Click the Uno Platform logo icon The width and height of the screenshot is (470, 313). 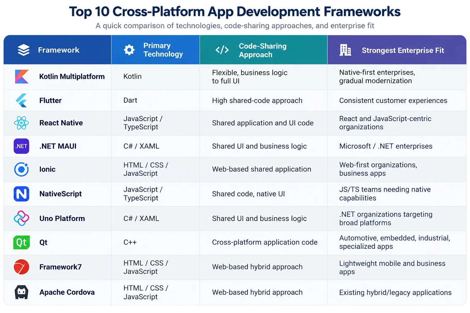coord(21,218)
